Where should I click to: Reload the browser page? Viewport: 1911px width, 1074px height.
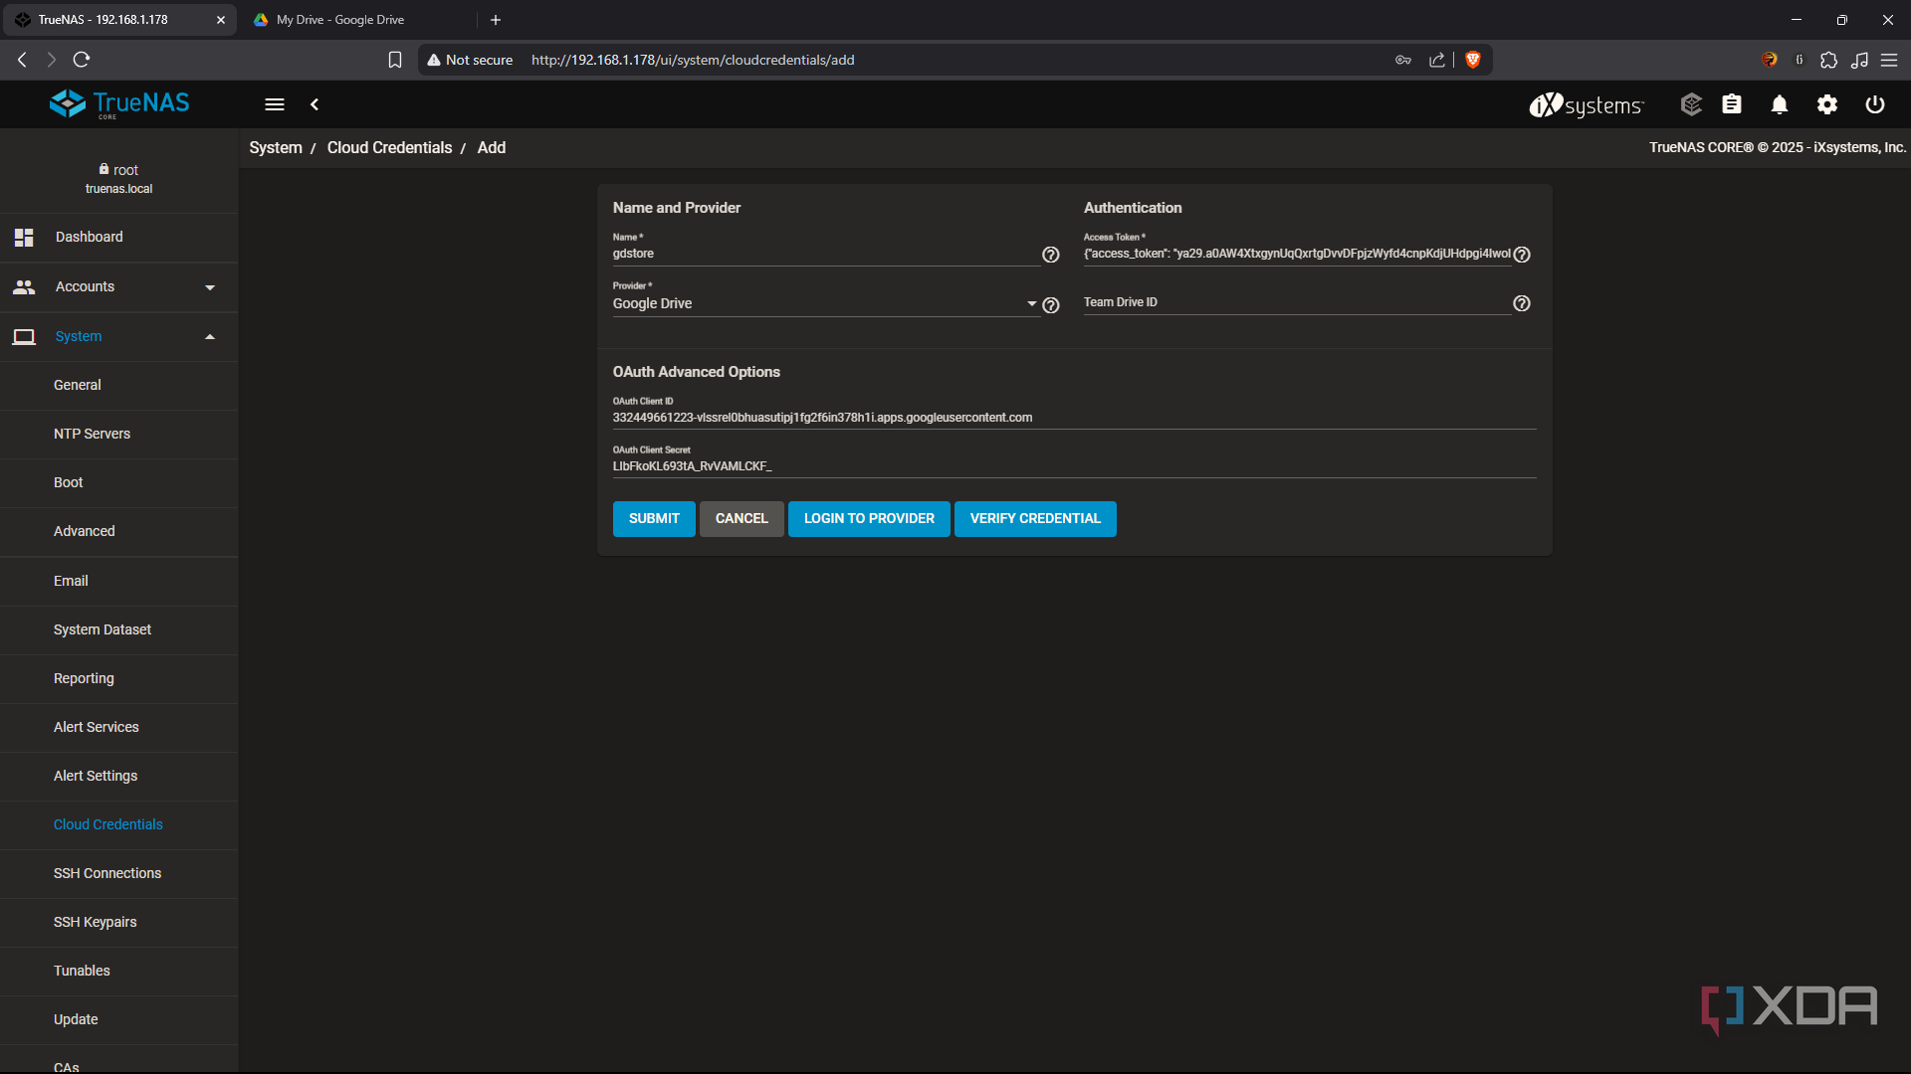[x=82, y=60]
